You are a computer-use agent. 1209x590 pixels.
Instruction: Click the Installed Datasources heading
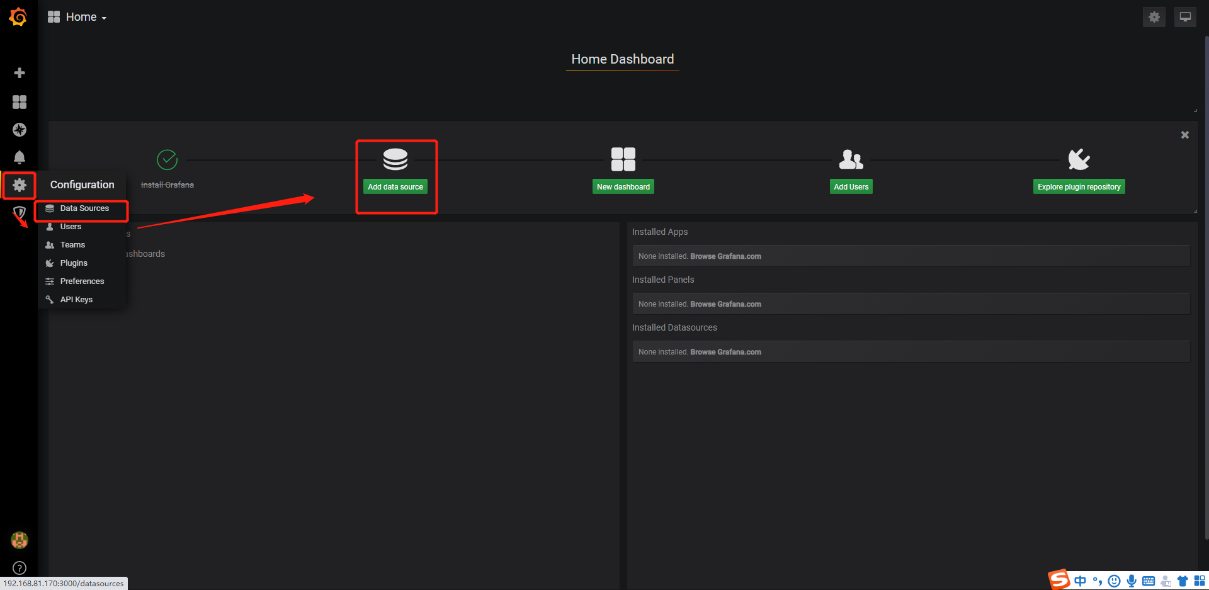(674, 327)
